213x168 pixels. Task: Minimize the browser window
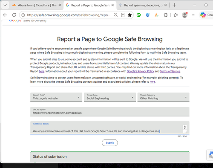pyautogui.click(x=195, y=5)
